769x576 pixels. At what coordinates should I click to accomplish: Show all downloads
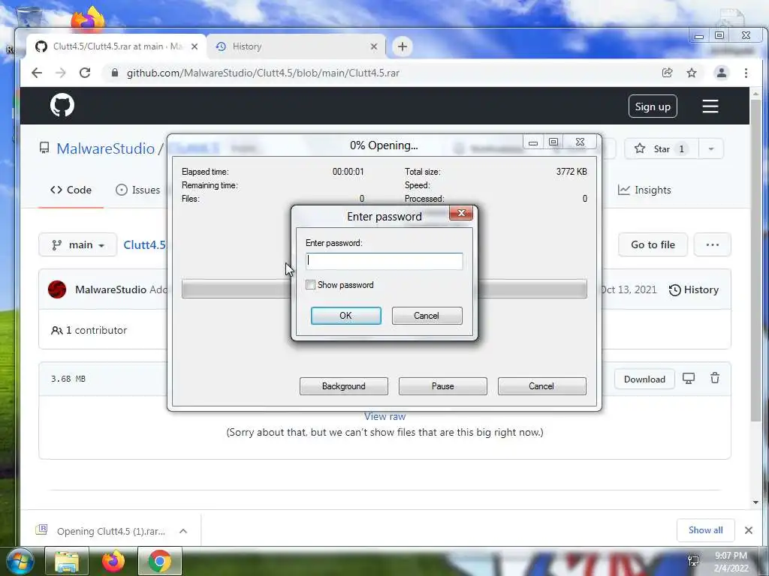coord(705,530)
